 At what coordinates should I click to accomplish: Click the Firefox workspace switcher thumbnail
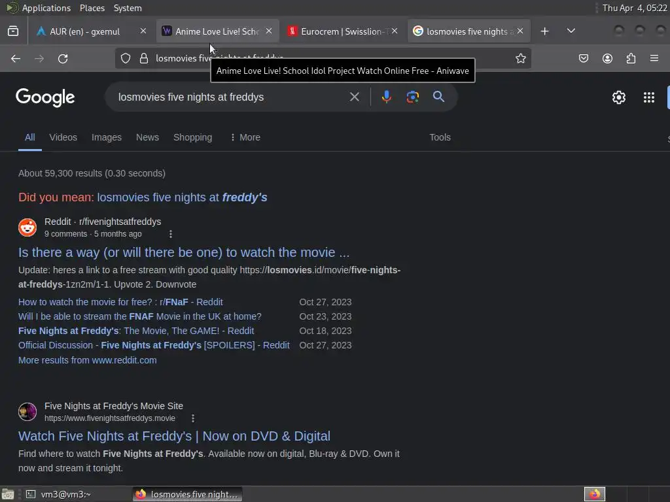click(594, 494)
